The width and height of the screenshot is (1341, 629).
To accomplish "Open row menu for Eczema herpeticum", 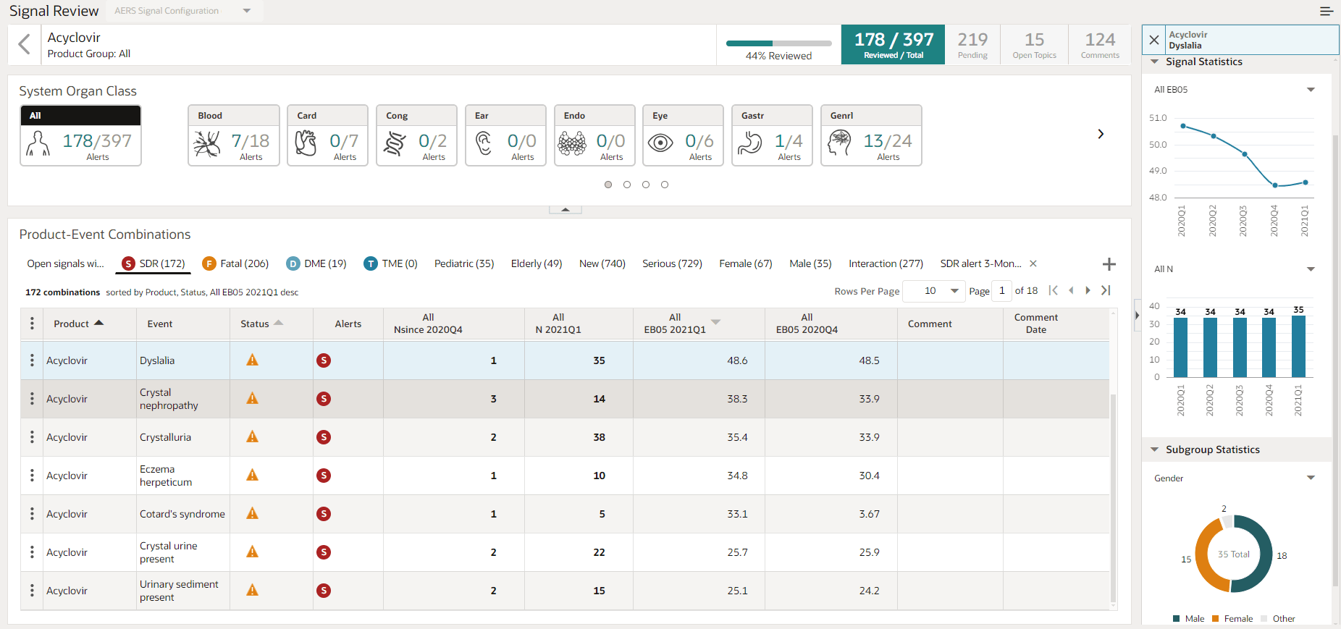I will coord(32,476).
